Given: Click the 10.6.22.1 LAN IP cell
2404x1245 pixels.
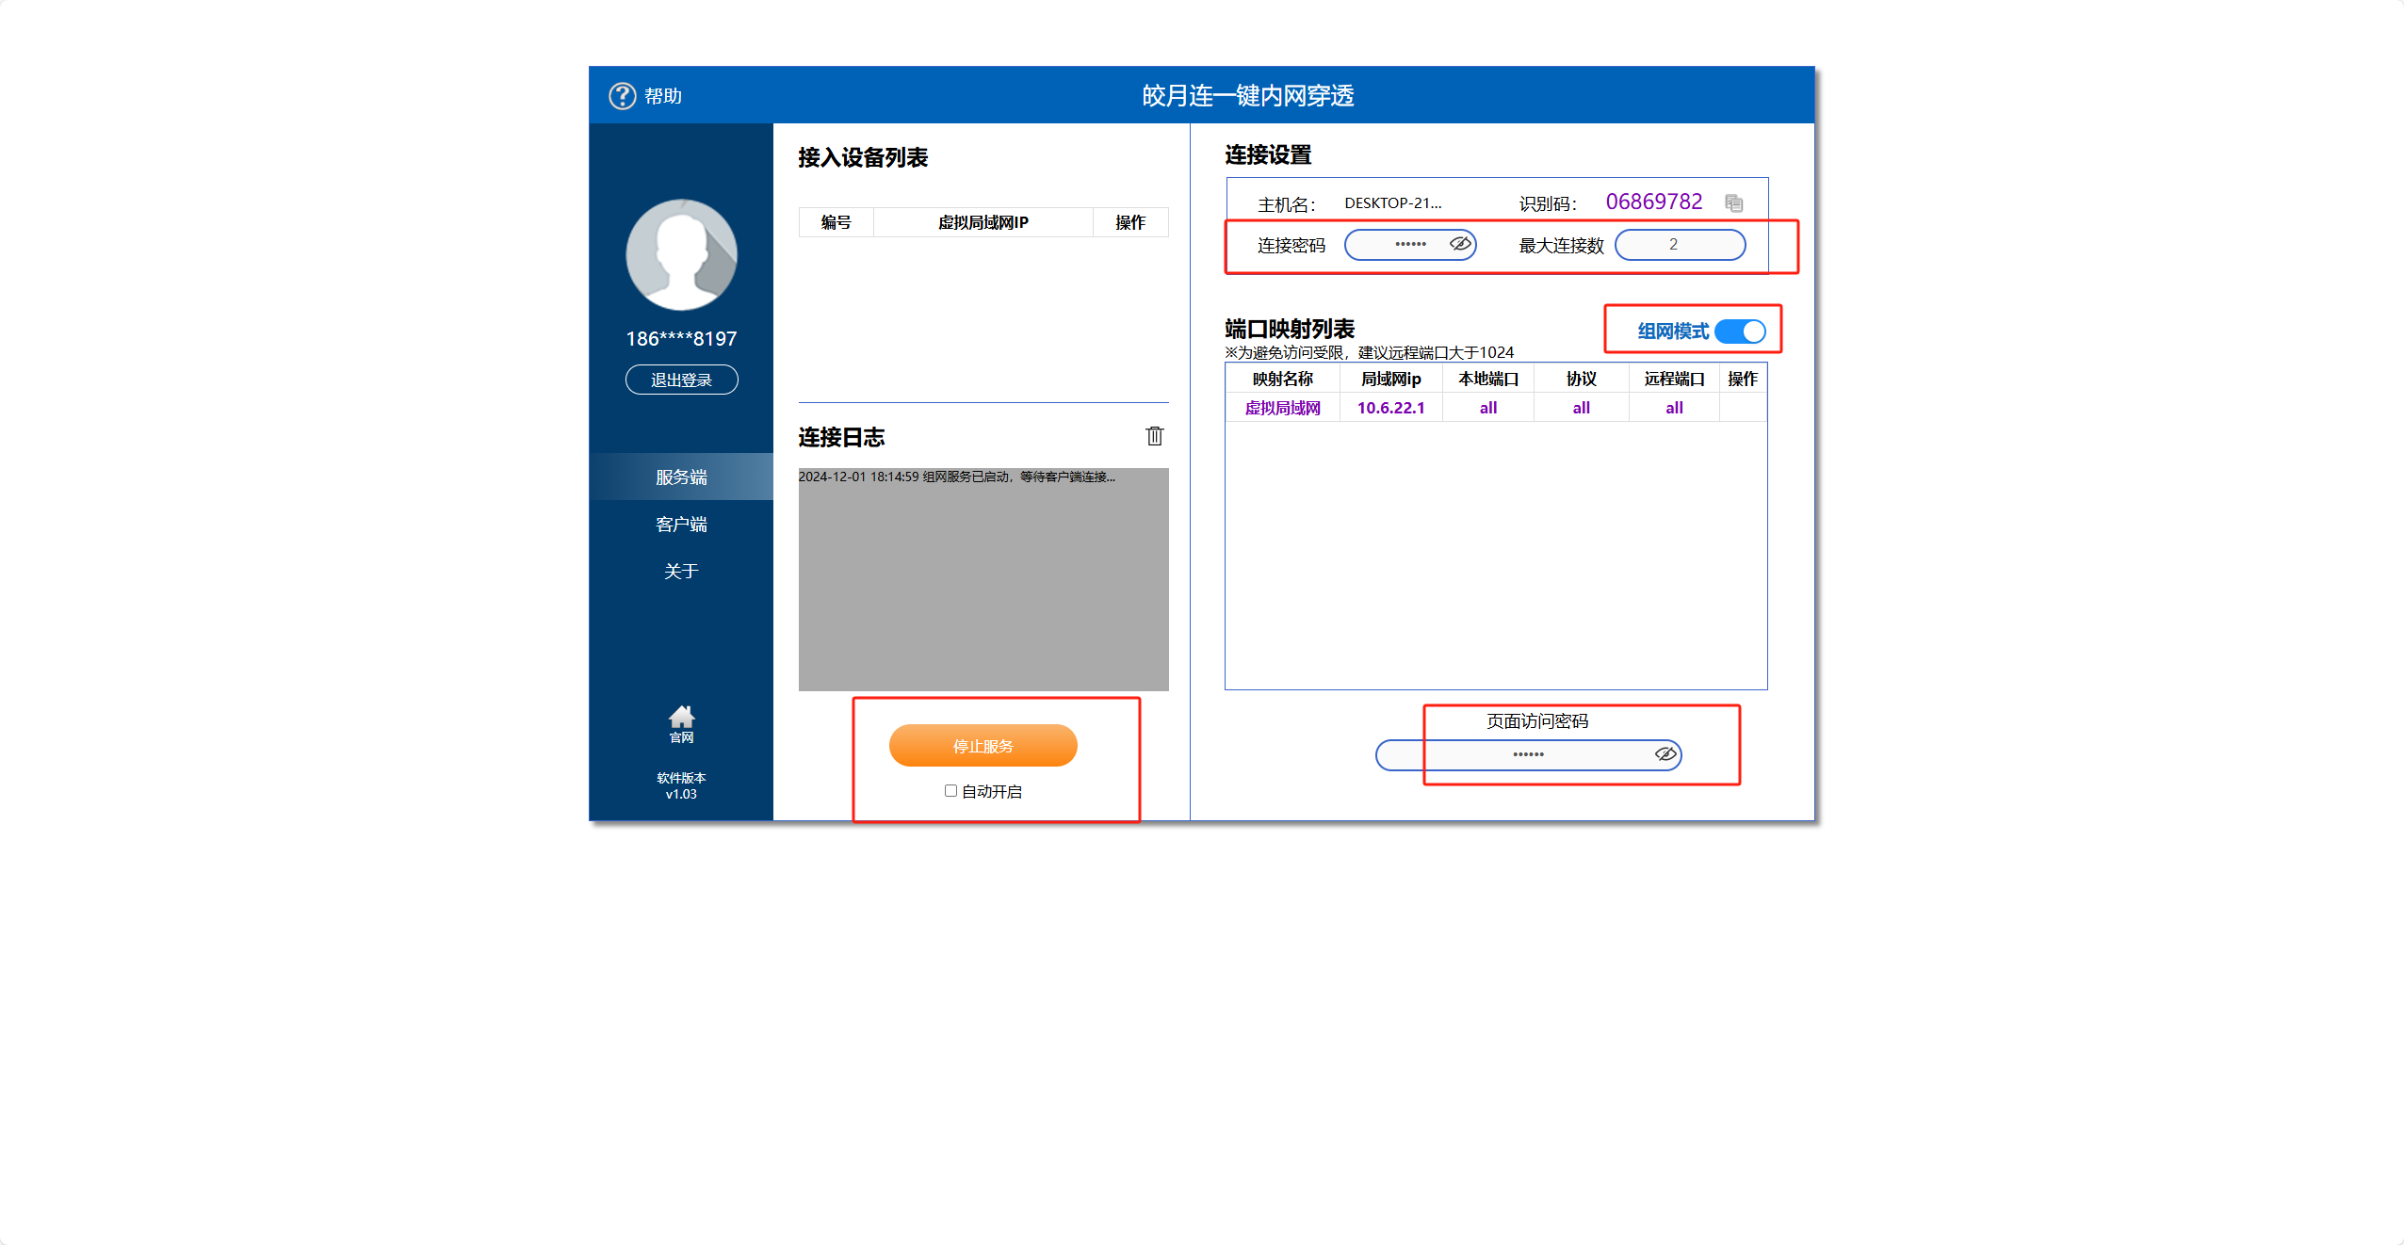Looking at the screenshot, I should click(1390, 408).
